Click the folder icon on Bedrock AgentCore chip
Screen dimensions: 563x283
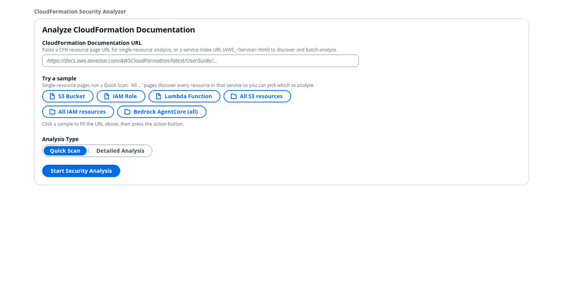[127, 112]
